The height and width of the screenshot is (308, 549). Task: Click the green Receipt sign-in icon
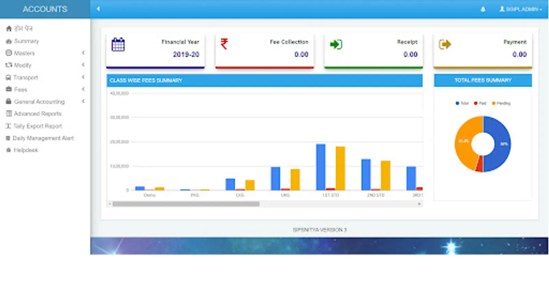pyautogui.click(x=336, y=44)
